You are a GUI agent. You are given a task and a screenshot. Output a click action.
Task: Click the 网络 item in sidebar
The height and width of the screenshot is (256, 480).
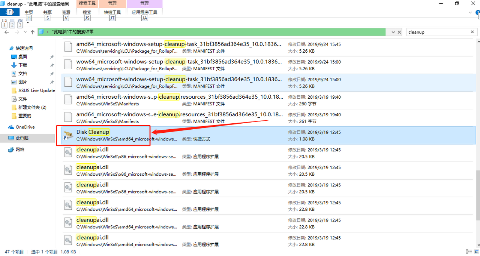(19, 149)
